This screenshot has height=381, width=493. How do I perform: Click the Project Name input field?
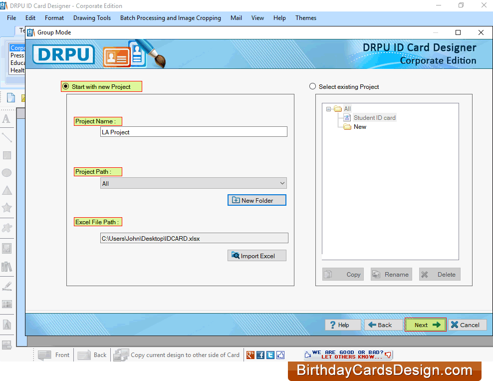tap(194, 132)
